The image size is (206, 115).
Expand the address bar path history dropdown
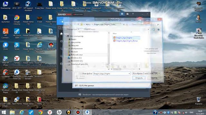[x=124, y=25]
